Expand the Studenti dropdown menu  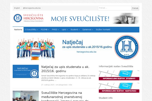pyautogui.click(x=75, y=30)
